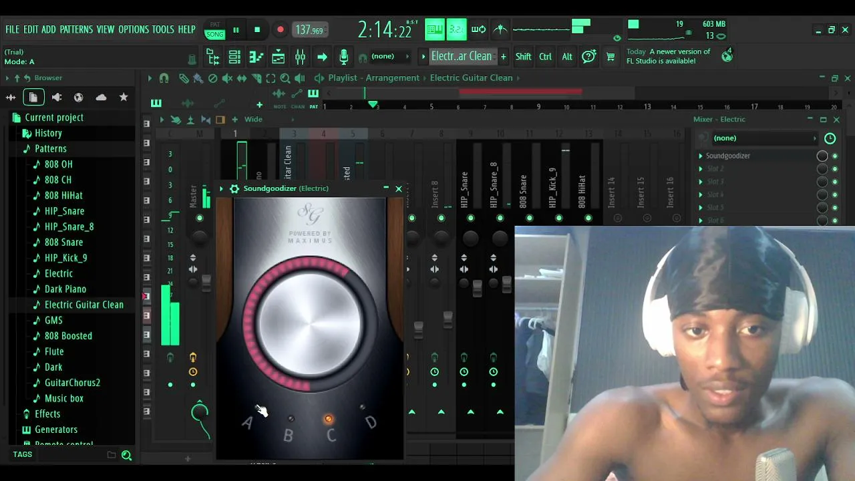Choose the playlist Mute tool
The width and height of the screenshot is (855, 481).
coord(227,78)
